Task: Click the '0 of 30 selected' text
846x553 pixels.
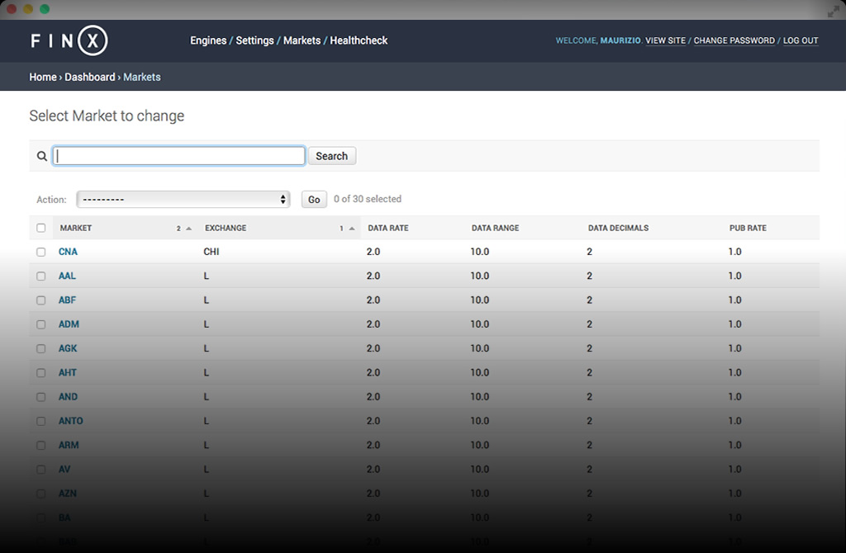Action: pos(368,199)
